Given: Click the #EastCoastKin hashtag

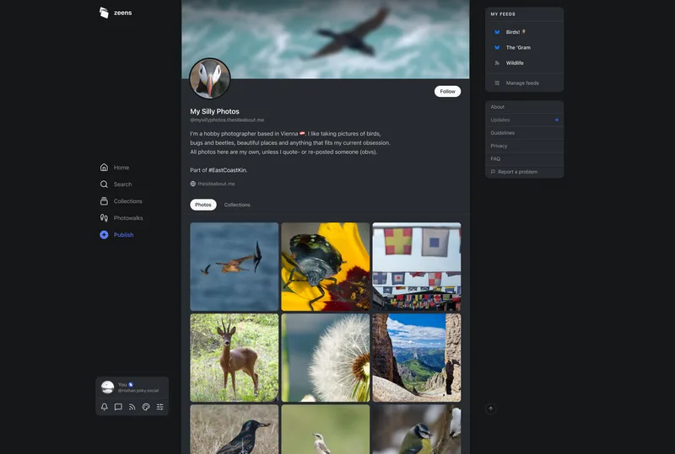Looking at the screenshot, I should (x=228, y=170).
